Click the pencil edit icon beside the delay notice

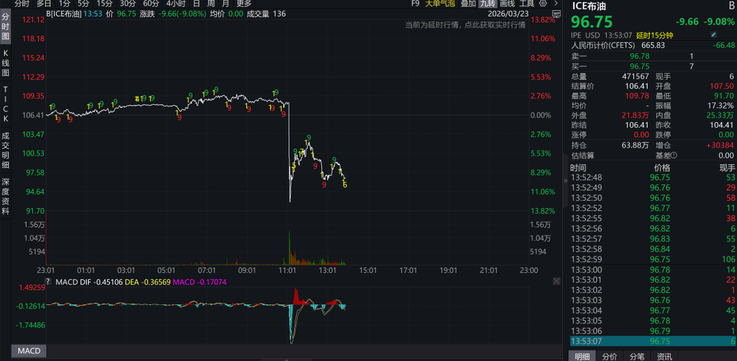coord(714,34)
